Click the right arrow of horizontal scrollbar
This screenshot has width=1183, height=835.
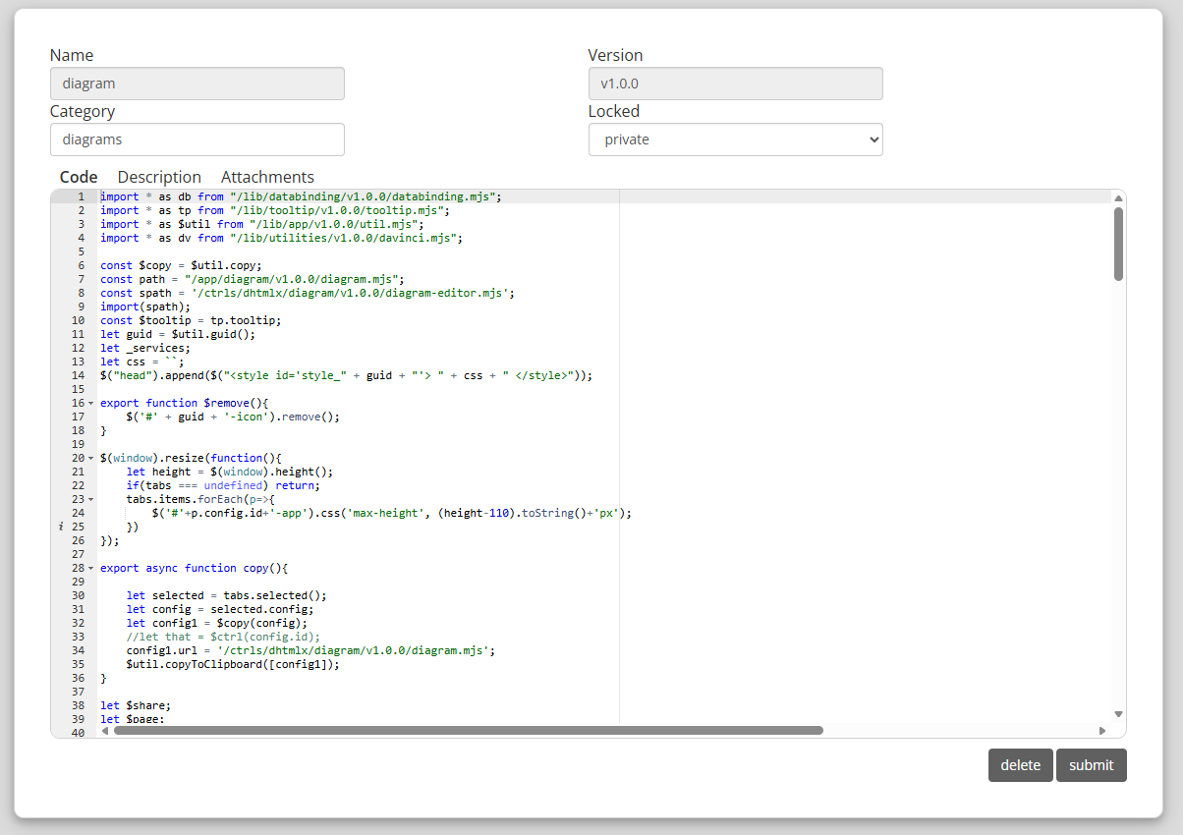pyautogui.click(x=1102, y=731)
